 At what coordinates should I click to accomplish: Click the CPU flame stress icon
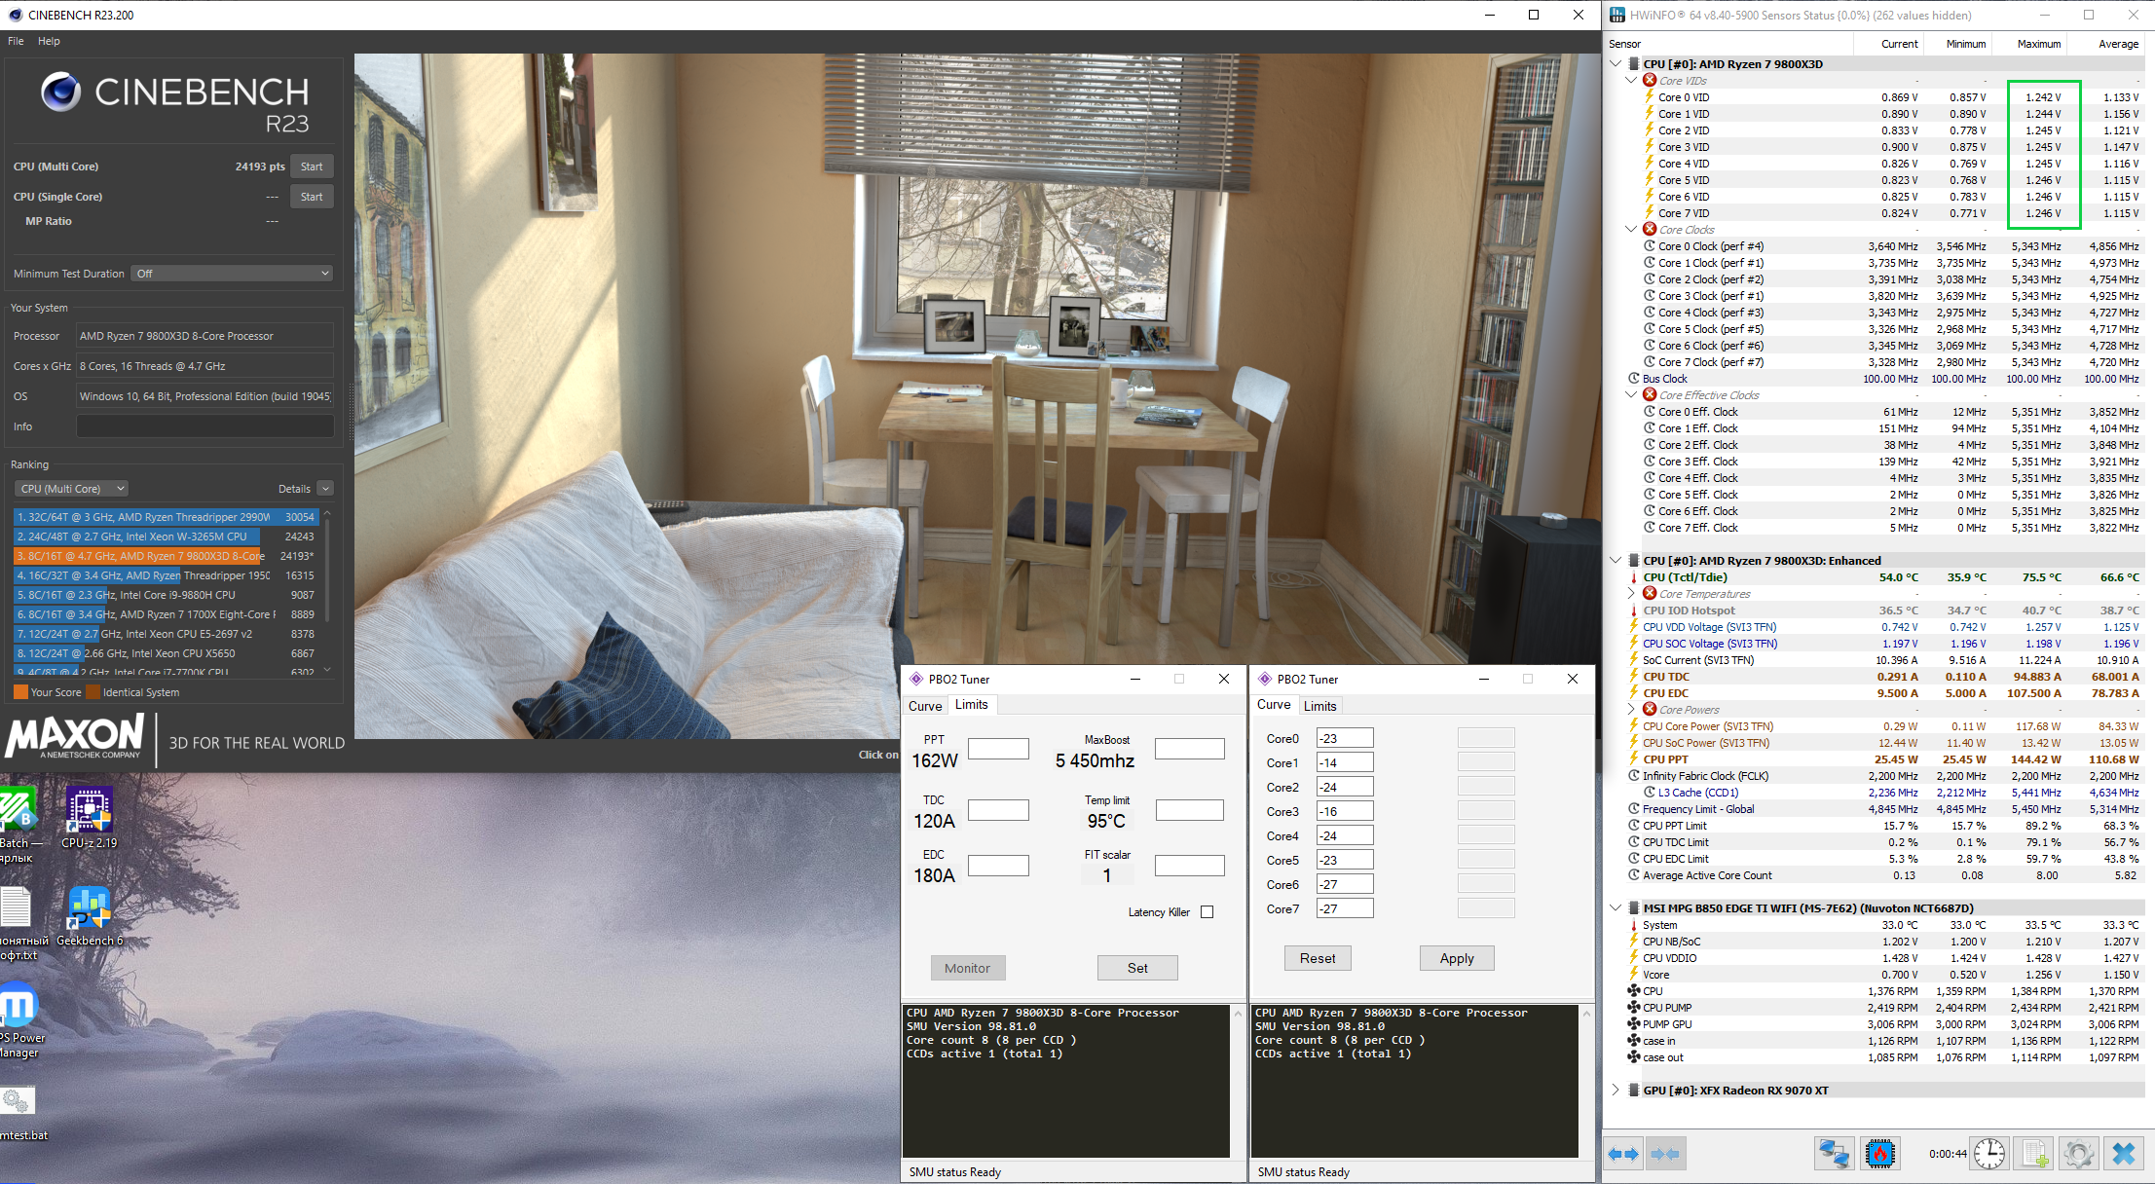[1879, 1154]
